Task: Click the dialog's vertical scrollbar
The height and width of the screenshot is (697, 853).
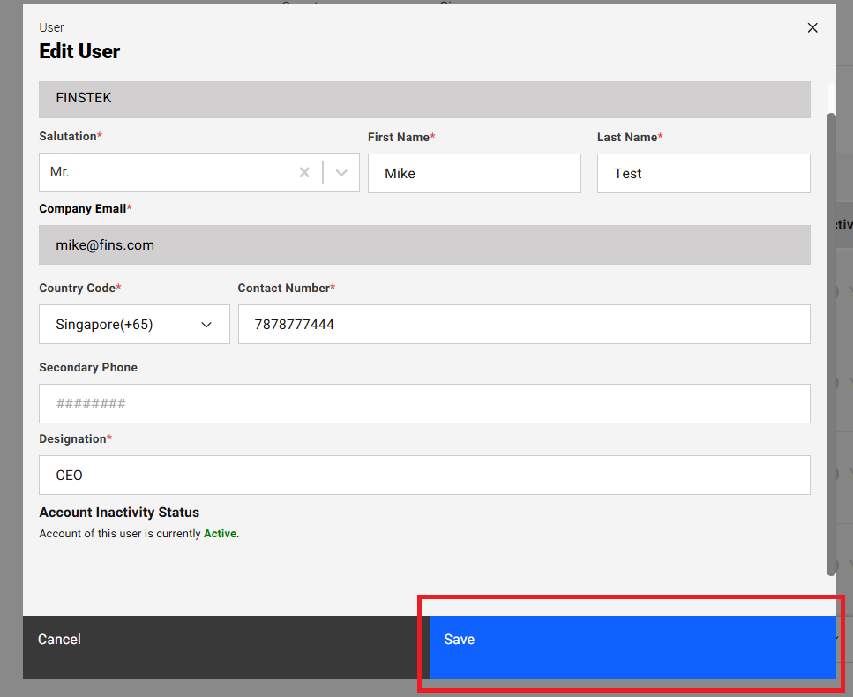Action: tap(831, 344)
